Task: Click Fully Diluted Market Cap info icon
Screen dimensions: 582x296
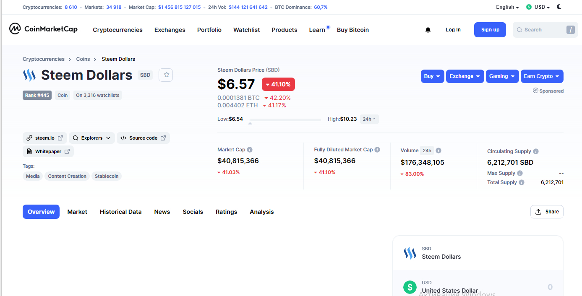Action: (377, 150)
